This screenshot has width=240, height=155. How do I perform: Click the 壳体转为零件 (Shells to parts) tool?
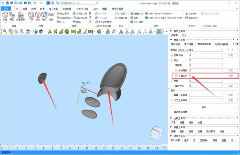point(103,22)
